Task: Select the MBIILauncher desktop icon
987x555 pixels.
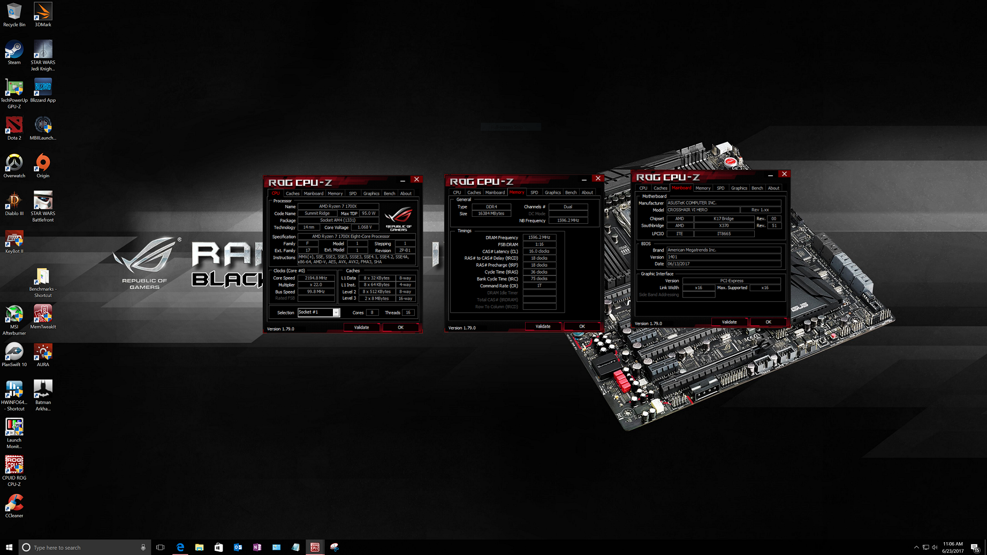Action: click(43, 128)
